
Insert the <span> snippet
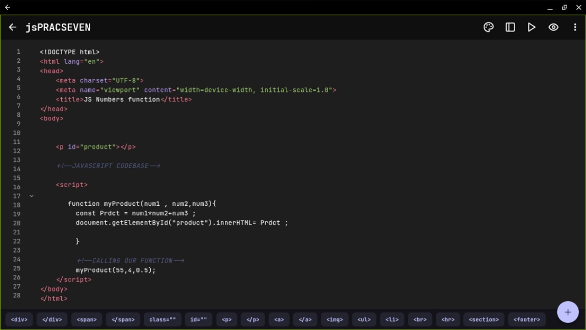tap(87, 319)
